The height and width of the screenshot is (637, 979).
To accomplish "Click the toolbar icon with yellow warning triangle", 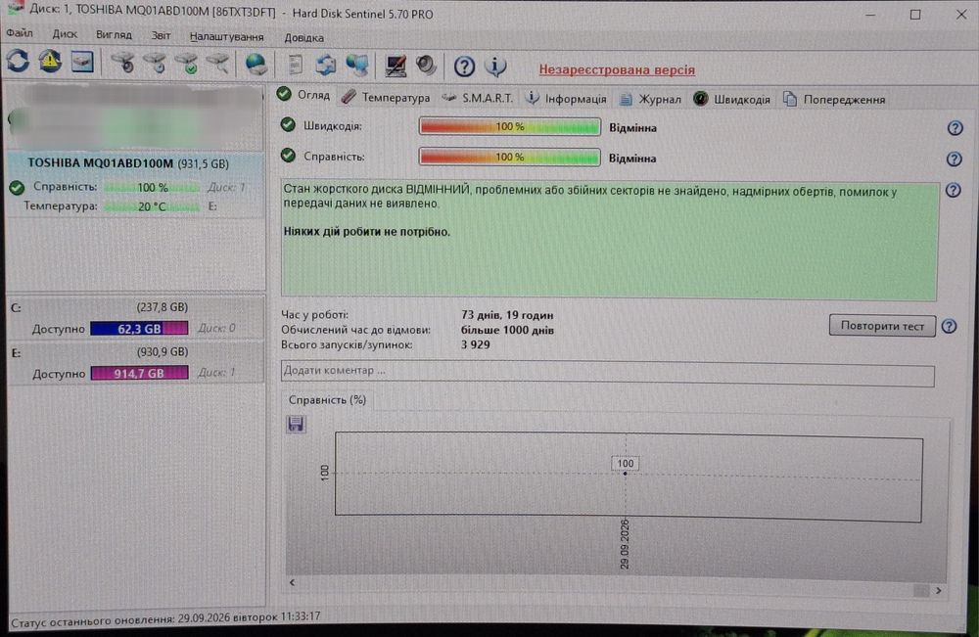I will tap(50, 61).
